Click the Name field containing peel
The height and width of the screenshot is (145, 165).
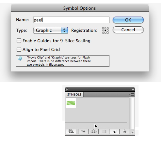point(71,20)
